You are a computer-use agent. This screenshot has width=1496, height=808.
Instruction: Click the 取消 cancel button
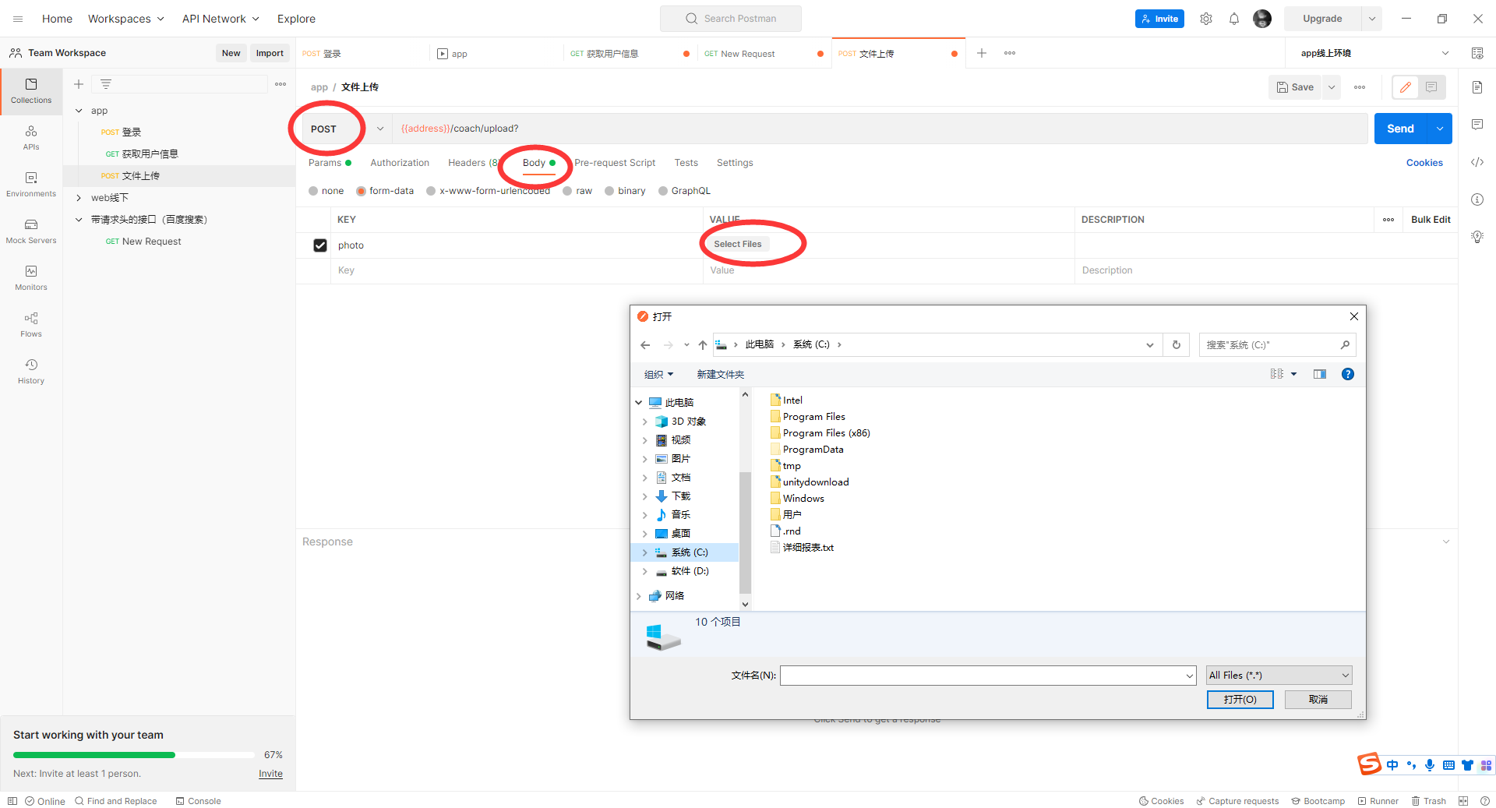point(1318,700)
